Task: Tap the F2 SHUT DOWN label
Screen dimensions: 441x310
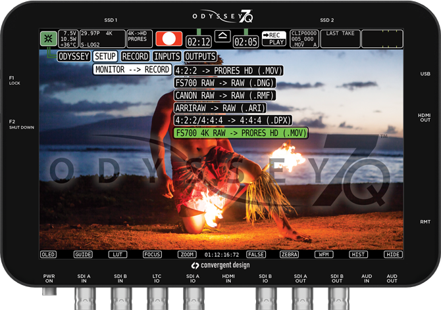Action: coord(21,124)
